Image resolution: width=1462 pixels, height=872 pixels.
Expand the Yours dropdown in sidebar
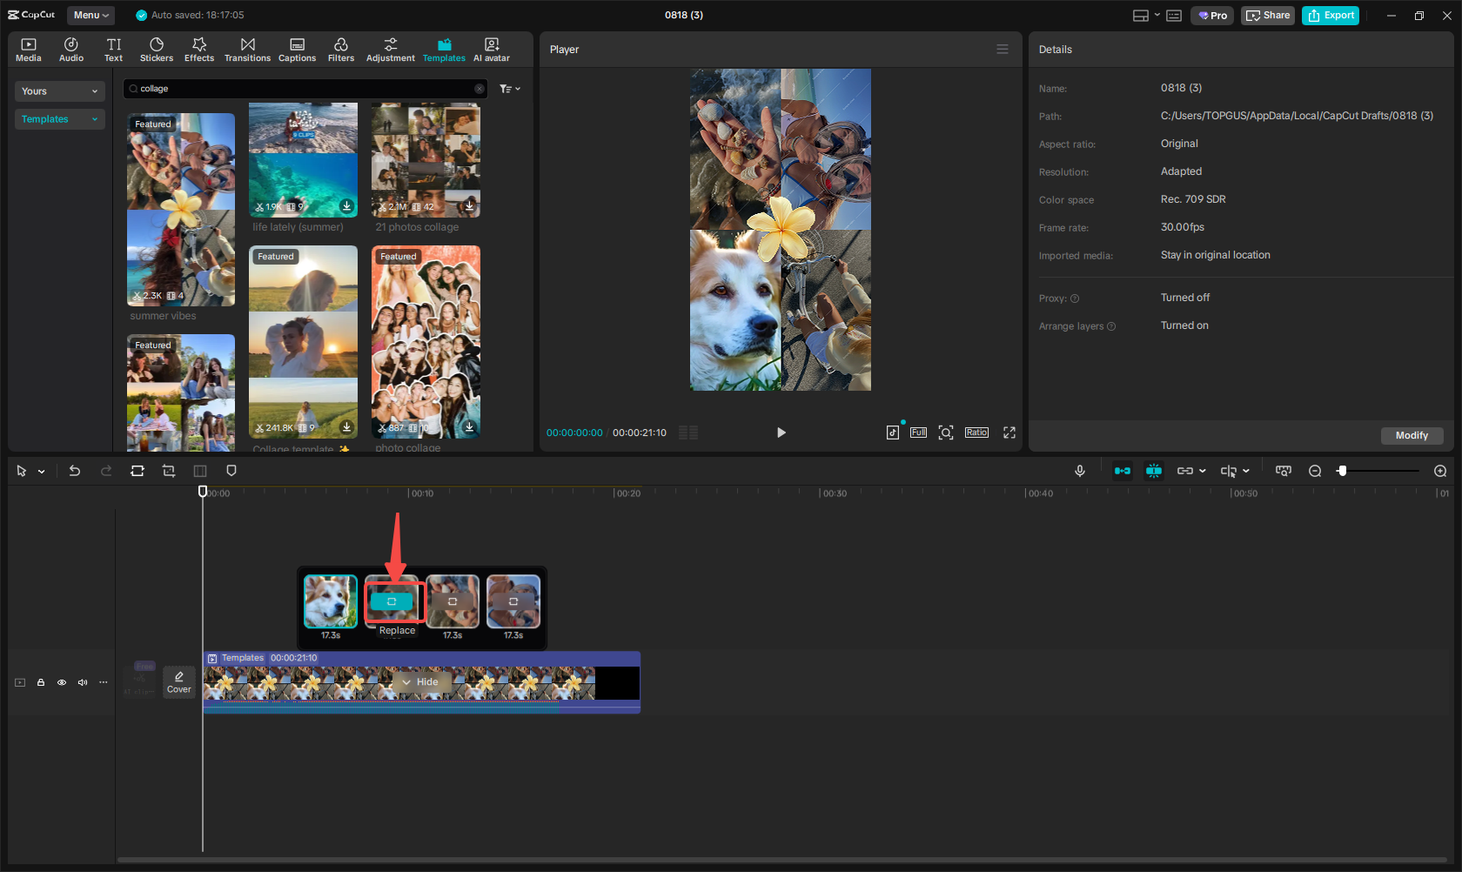(59, 91)
